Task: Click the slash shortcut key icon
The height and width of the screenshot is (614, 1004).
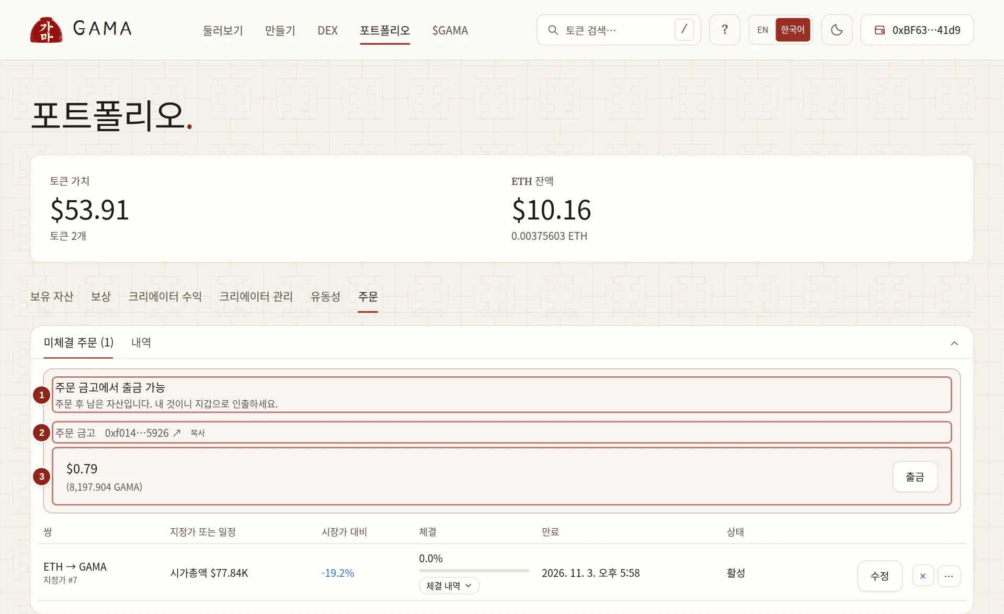Action: pyautogui.click(x=684, y=30)
